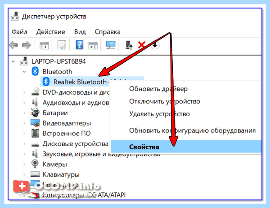Click the Update driver toolbar icon
270x208 pixels.
point(129,45)
